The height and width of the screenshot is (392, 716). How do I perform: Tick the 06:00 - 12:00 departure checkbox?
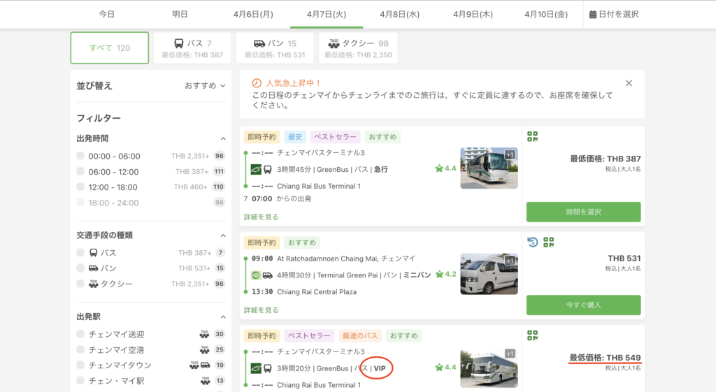[x=80, y=171]
